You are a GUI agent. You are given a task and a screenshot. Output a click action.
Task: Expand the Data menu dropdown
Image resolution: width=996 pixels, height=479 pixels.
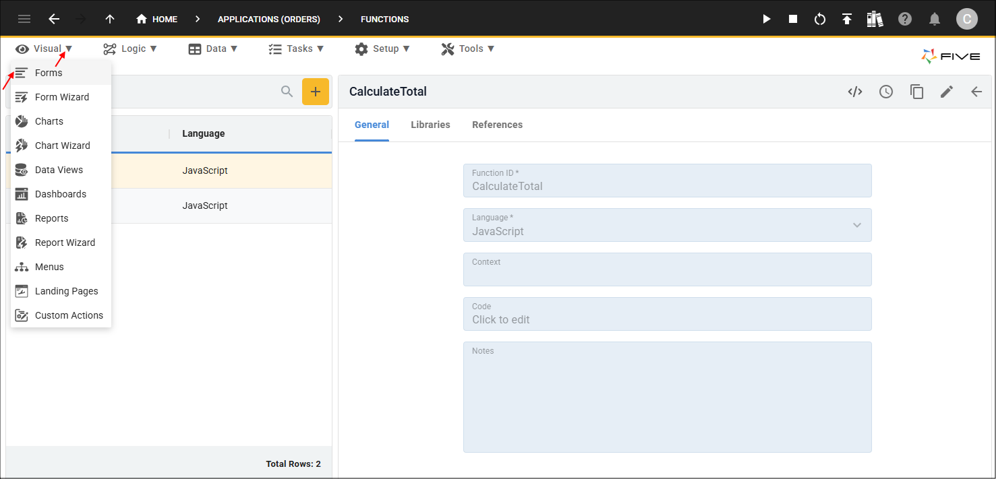(212, 49)
